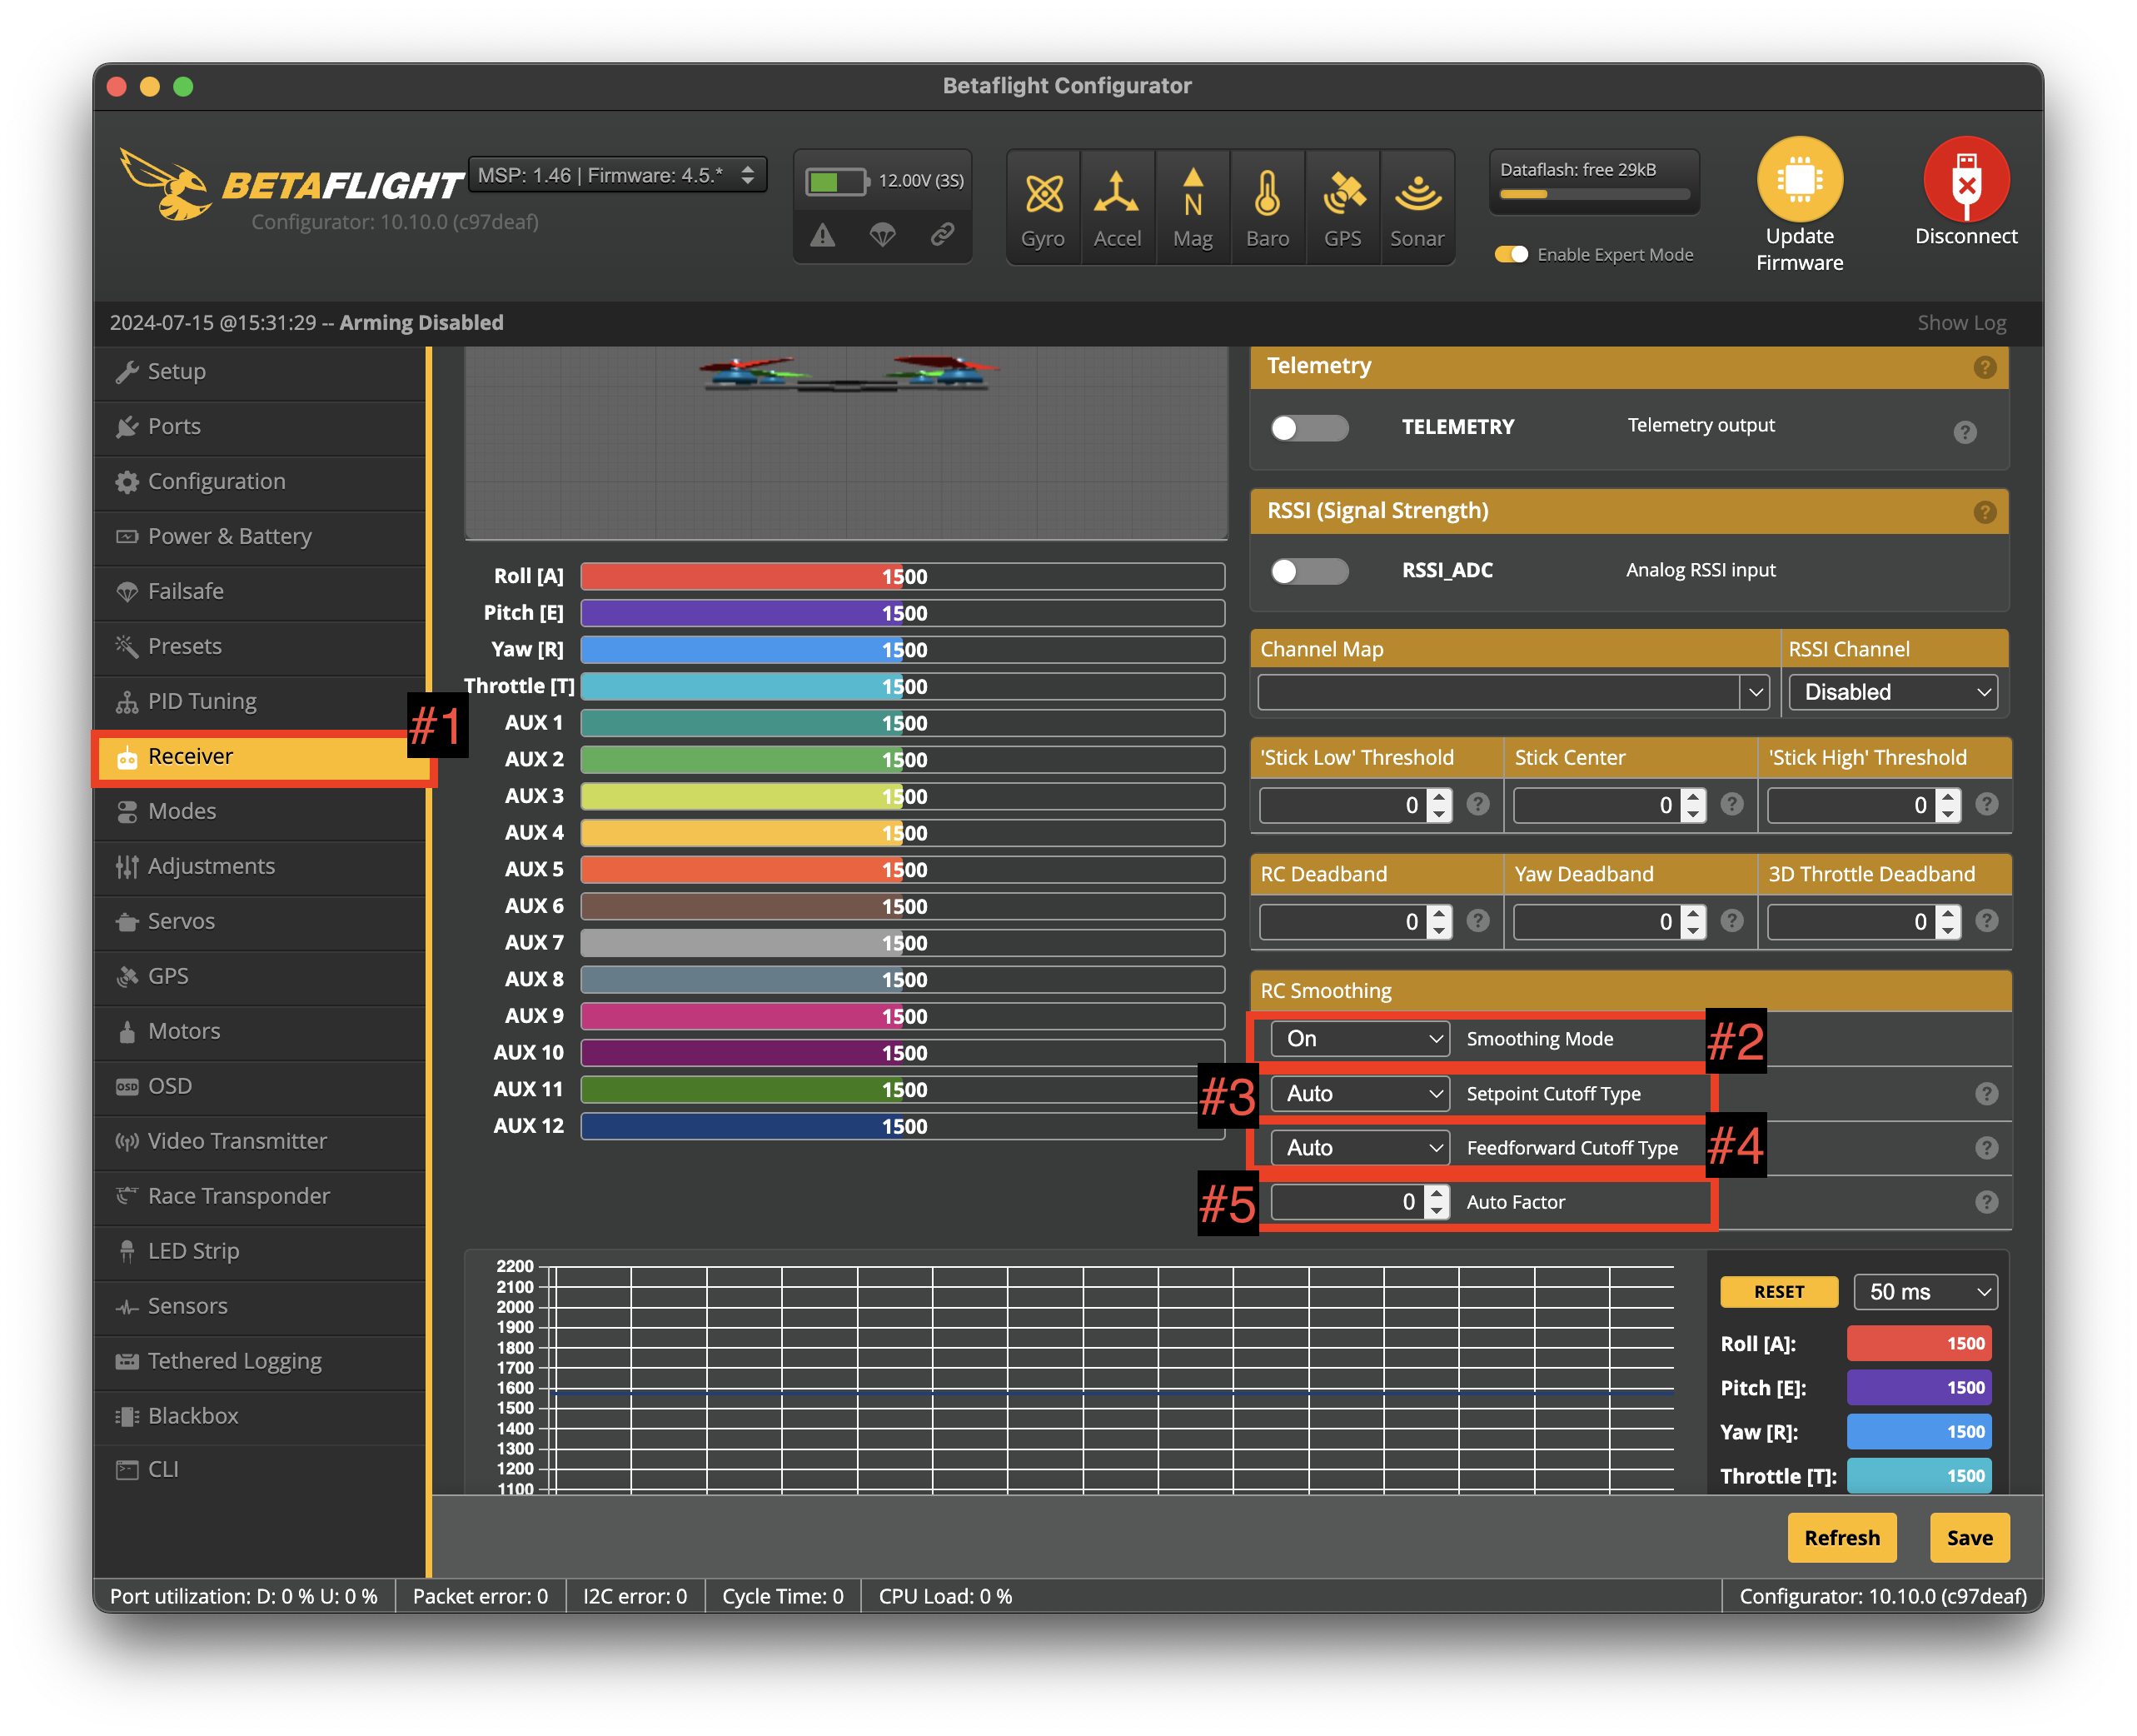Adjust the RC Deadband stepper arrows
Image resolution: width=2137 pixels, height=1736 pixels.
[1438, 921]
